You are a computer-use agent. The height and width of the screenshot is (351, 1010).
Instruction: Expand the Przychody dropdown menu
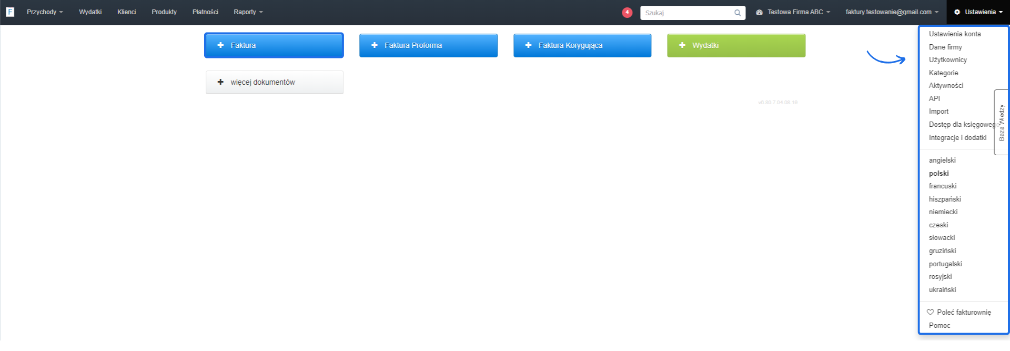[45, 12]
